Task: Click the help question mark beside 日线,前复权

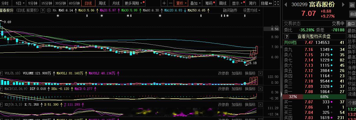Action: click(43, 10)
